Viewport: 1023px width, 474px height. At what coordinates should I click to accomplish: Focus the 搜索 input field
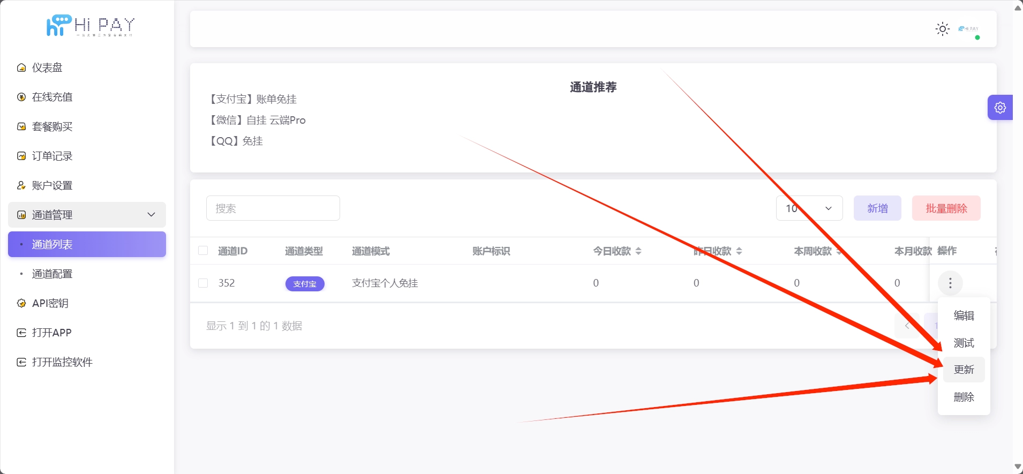click(273, 208)
